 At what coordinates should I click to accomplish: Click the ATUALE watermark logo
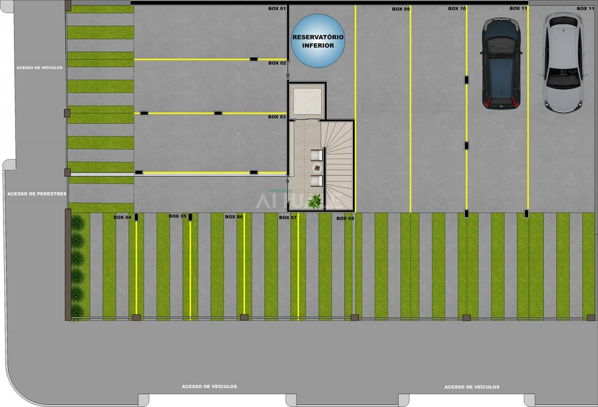click(298, 201)
